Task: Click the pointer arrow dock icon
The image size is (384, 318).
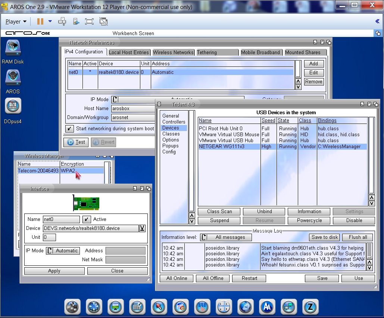Action: click(x=159, y=307)
